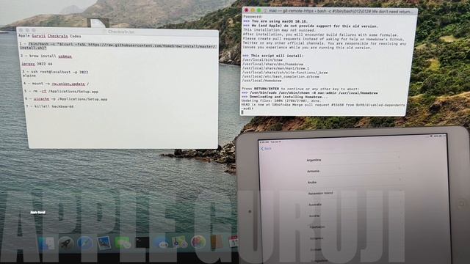Open Finder from the Dock
The image size is (470, 264).
point(47,243)
